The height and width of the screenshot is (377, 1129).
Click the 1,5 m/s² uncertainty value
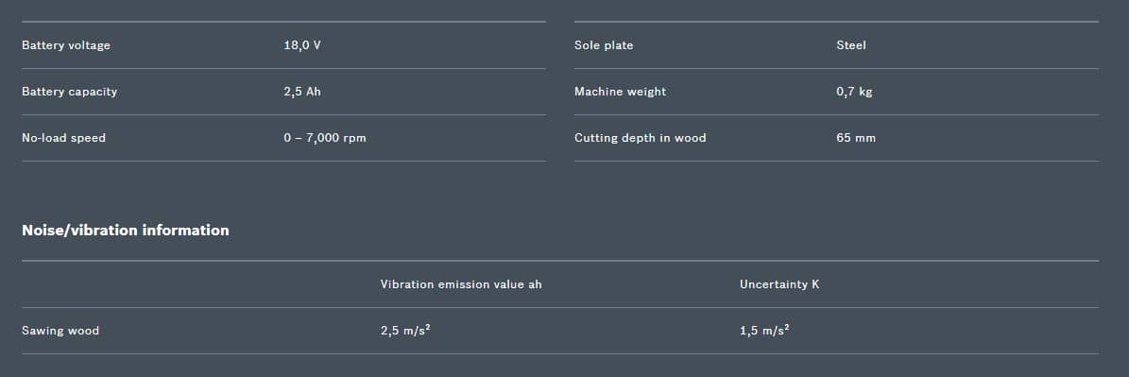coord(764,331)
